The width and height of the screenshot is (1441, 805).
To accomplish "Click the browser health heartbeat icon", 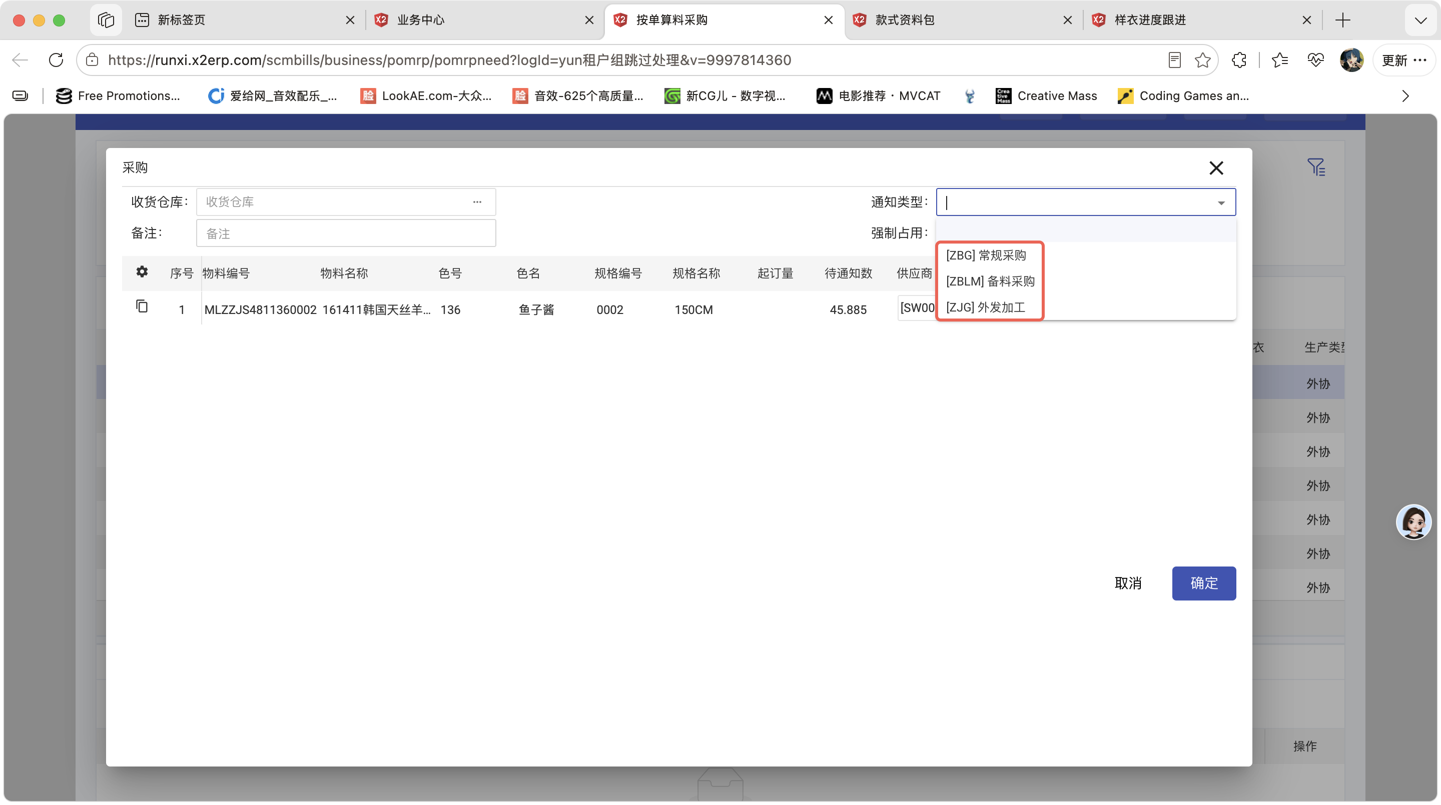I will coord(1316,60).
